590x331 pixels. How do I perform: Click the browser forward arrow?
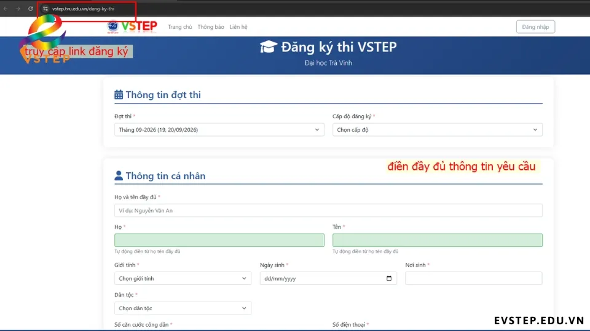coord(18,9)
